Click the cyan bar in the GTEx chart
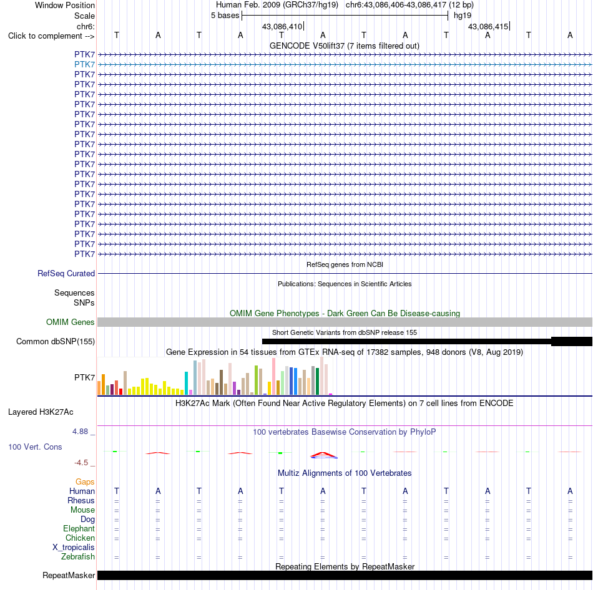Image resolution: width=593 pixels, height=590 pixels. (186, 384)
